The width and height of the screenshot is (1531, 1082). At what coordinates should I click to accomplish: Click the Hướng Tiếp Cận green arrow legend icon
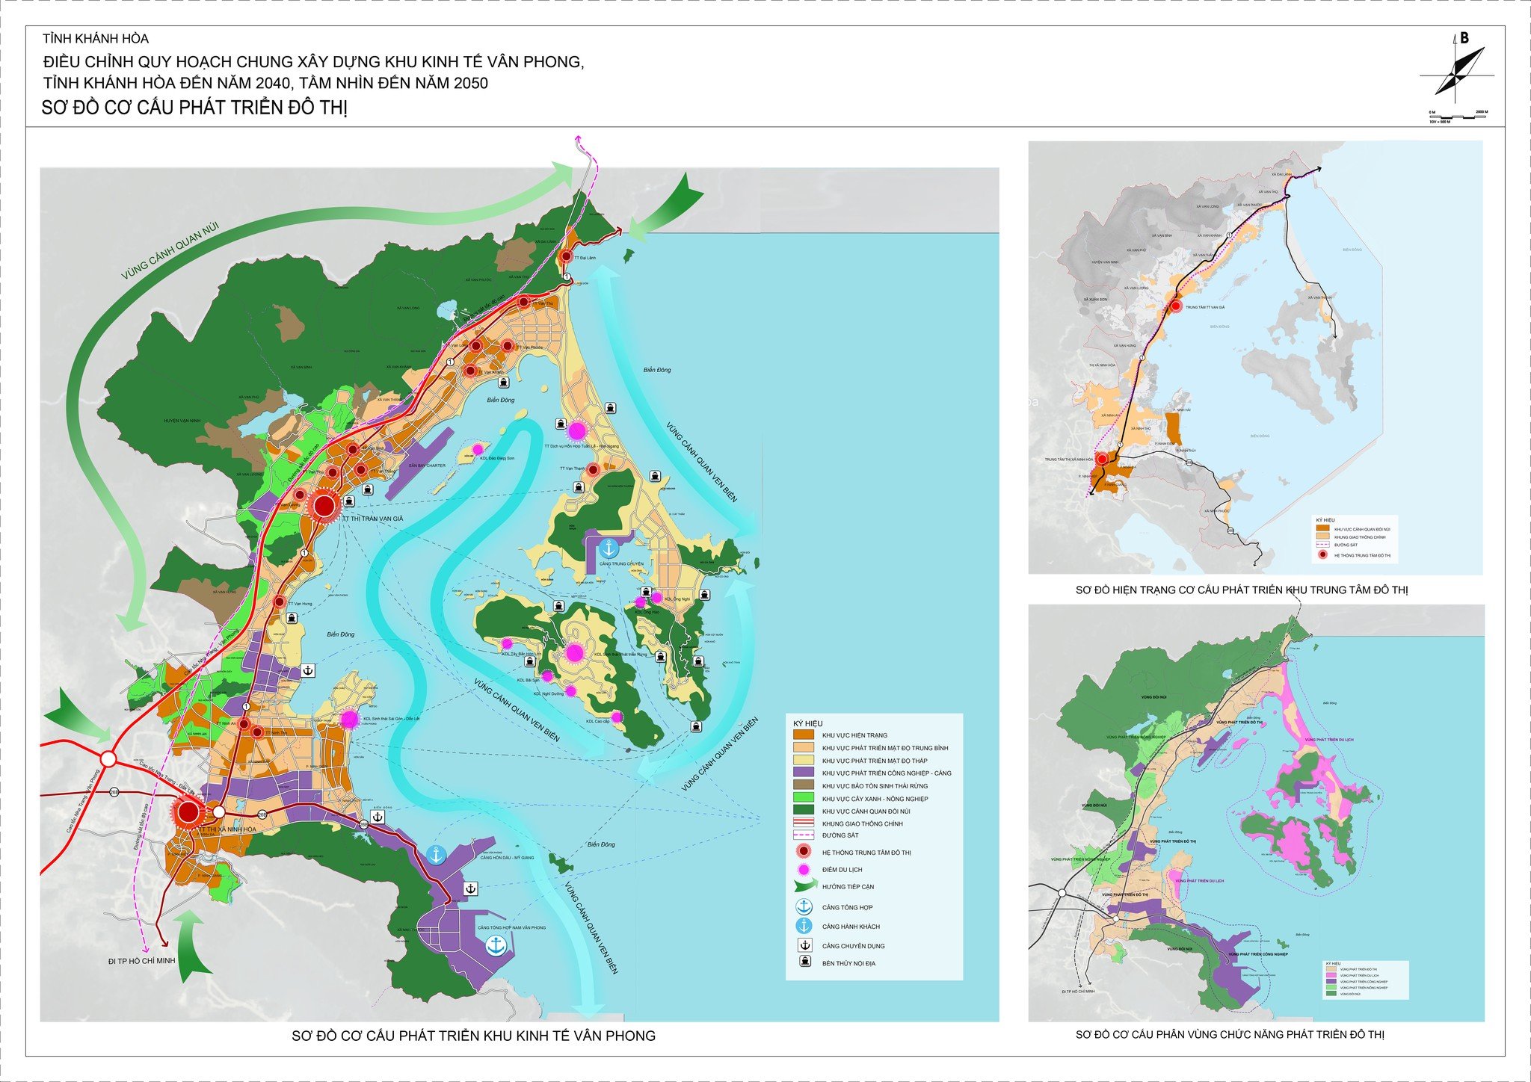point(804,886)
